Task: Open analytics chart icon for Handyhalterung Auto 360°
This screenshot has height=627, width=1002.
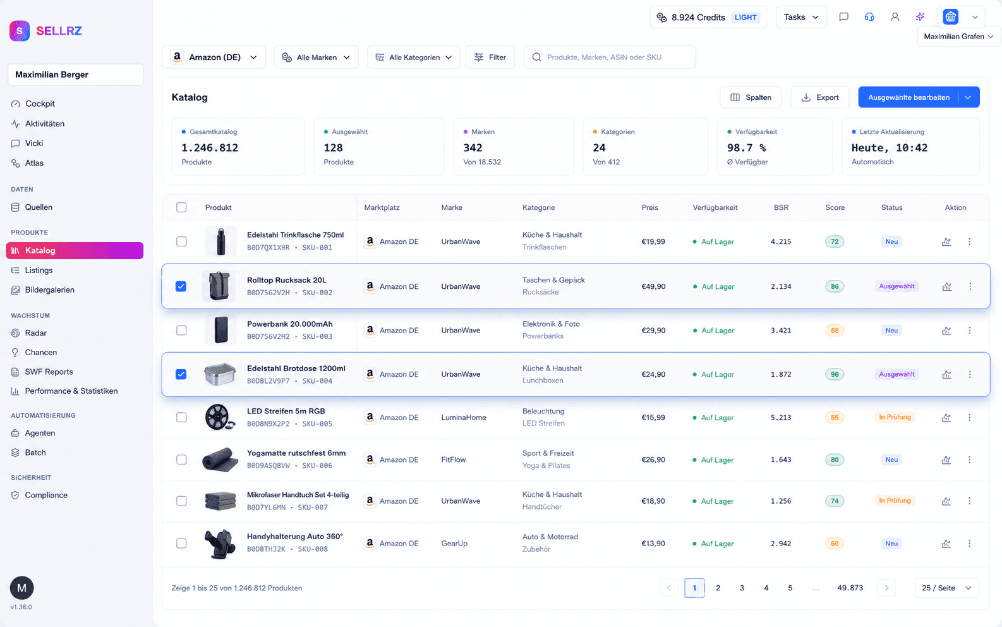Action: point(946,544)
